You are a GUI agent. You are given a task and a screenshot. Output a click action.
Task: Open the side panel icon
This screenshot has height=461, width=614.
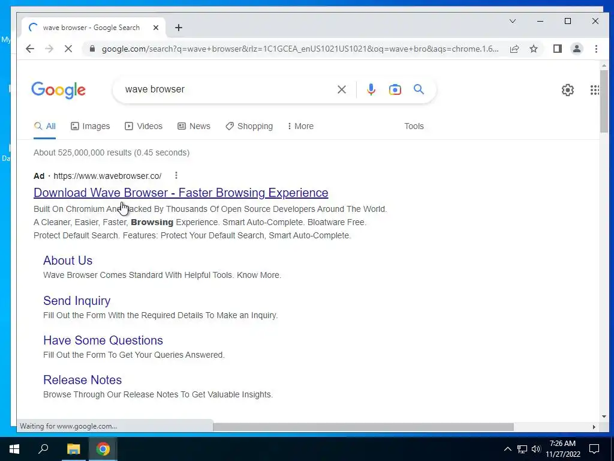pyautogui.click(x=558, y=49)
